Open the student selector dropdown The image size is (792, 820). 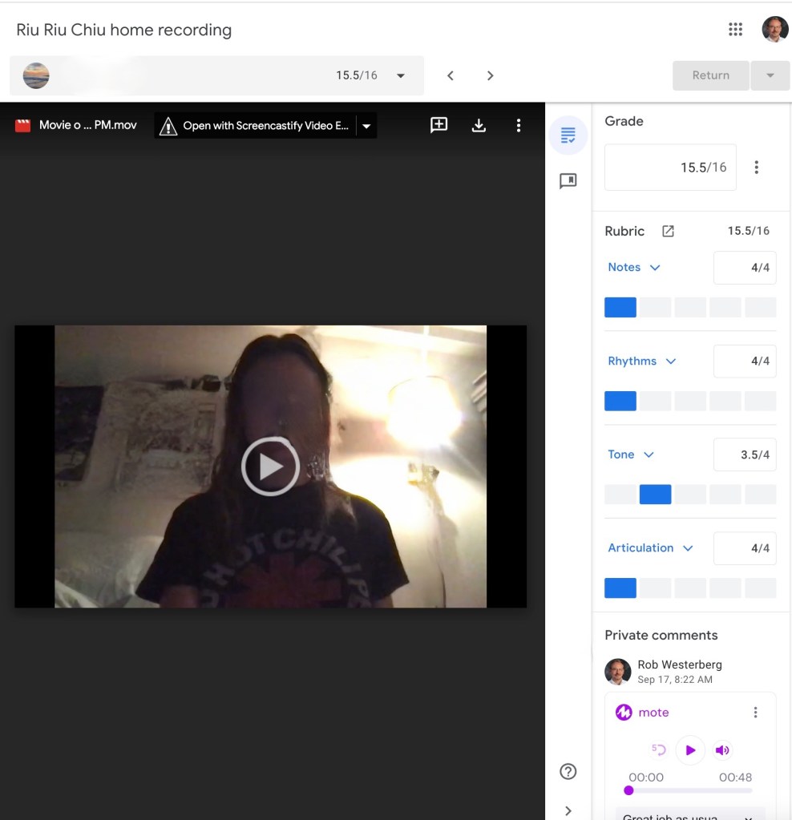[401, 75]
